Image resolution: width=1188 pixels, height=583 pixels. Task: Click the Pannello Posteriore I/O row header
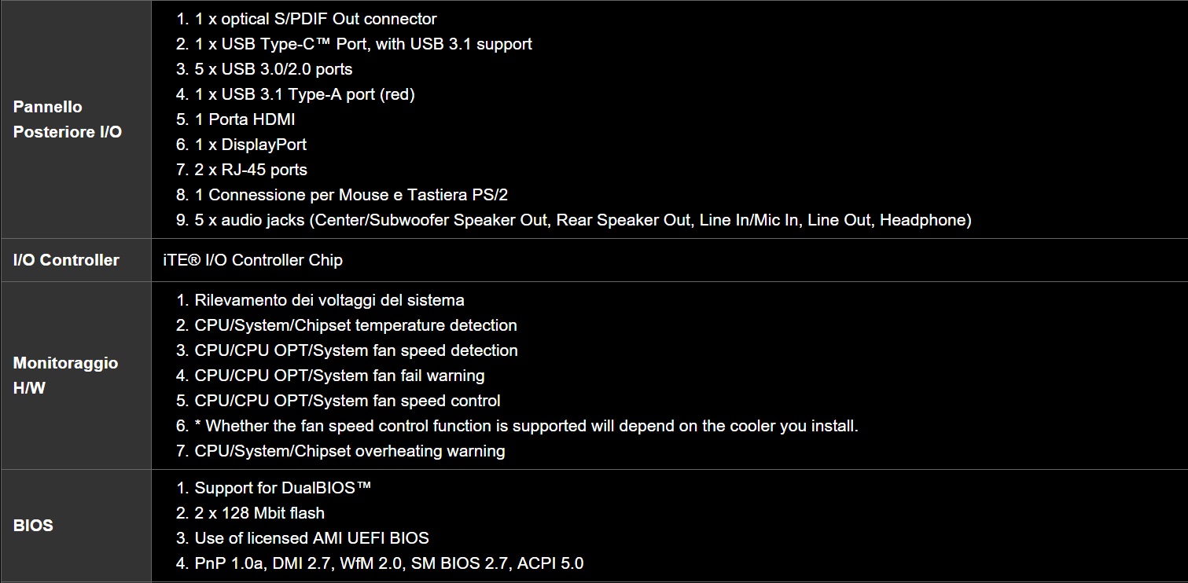(x=68, y=119)
